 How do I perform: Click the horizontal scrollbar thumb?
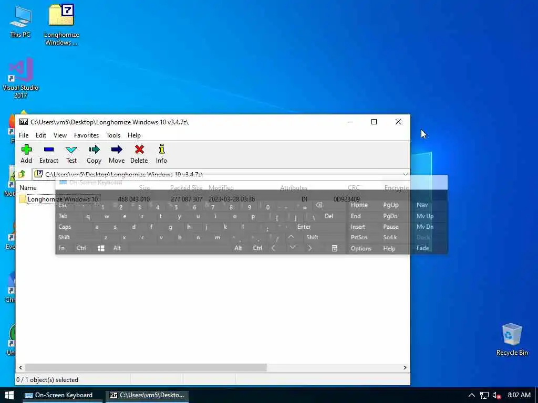click(x=146, y=367)
